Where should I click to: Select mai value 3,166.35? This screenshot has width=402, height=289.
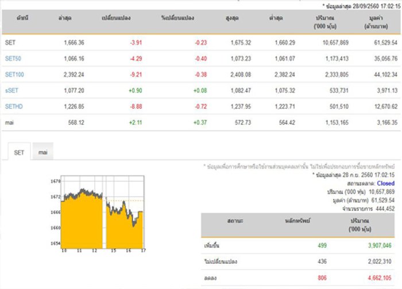(387, 123)
